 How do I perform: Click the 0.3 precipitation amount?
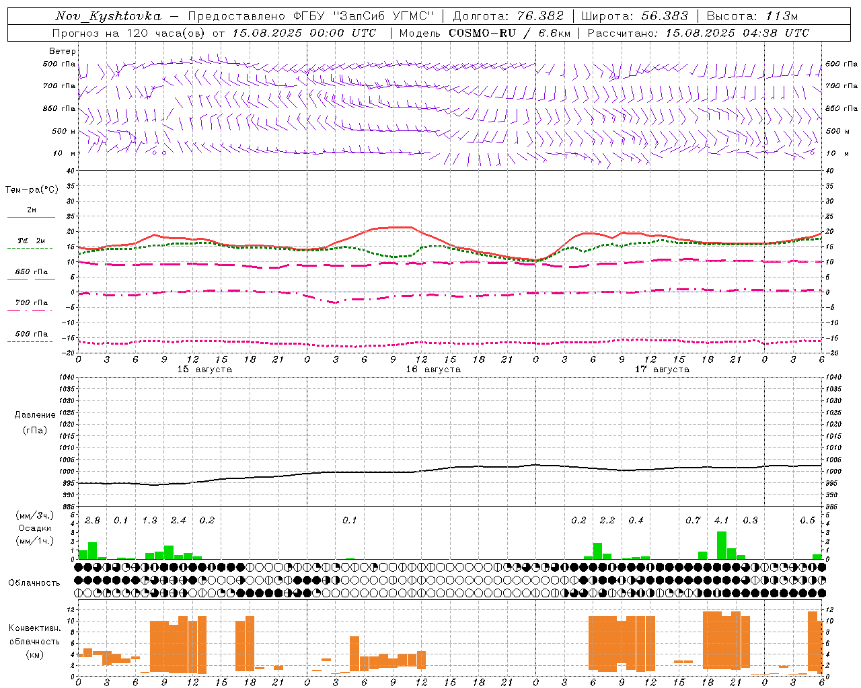[x=750, y=521]
